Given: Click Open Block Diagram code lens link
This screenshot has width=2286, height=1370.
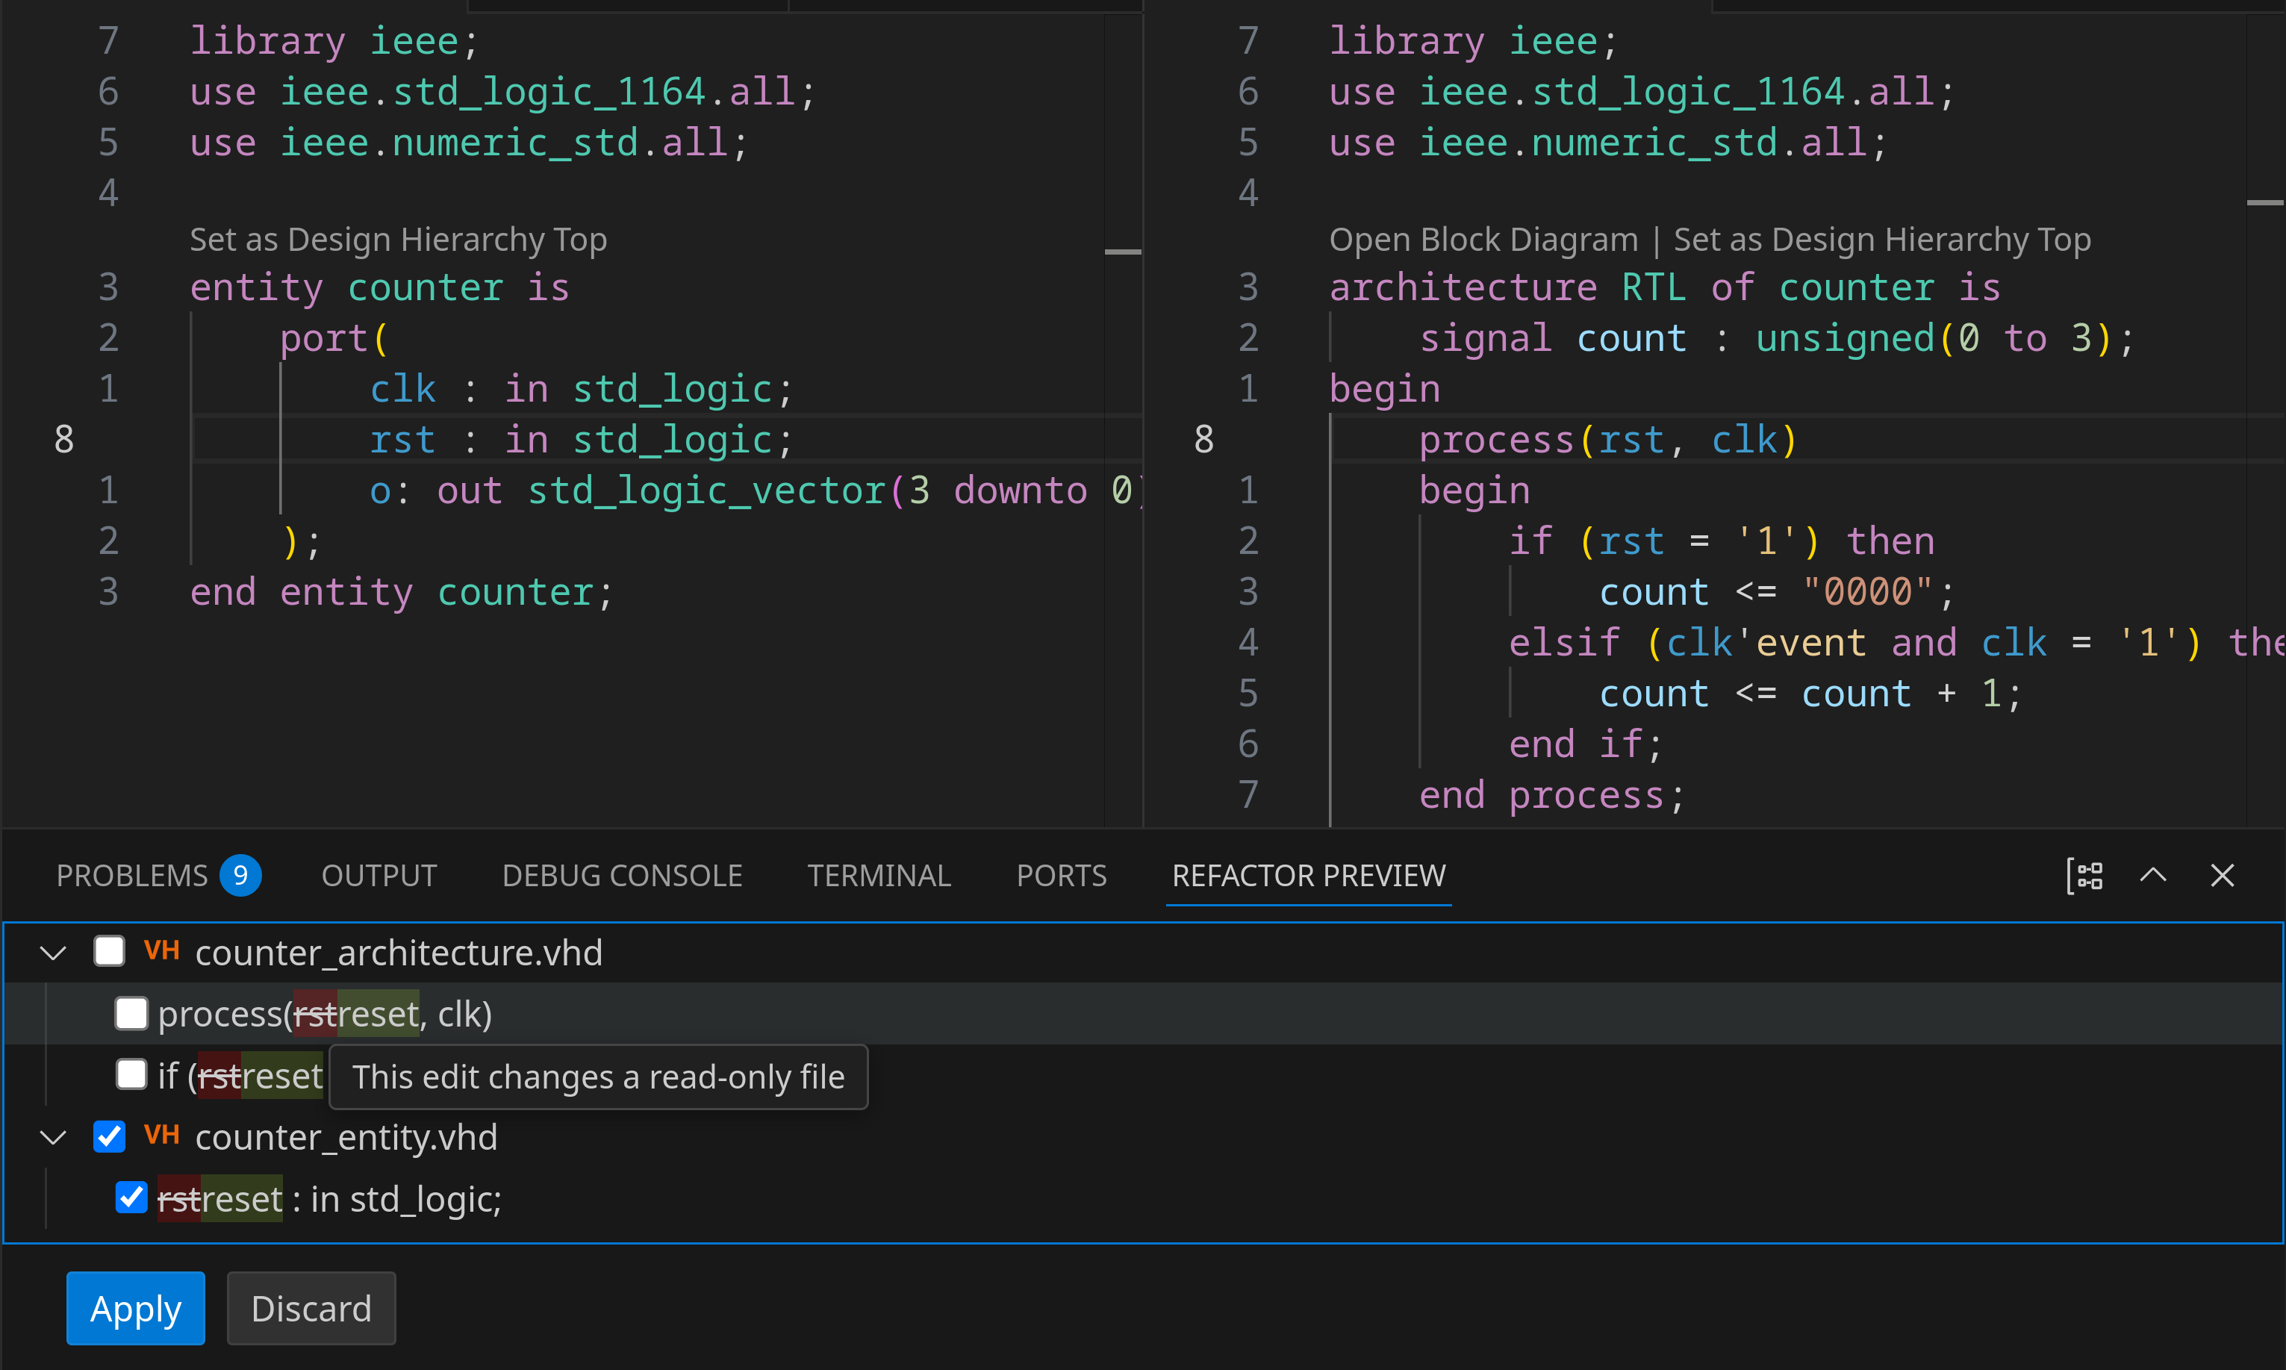Looking at the screenshot, I should (x=1483, y=240).
